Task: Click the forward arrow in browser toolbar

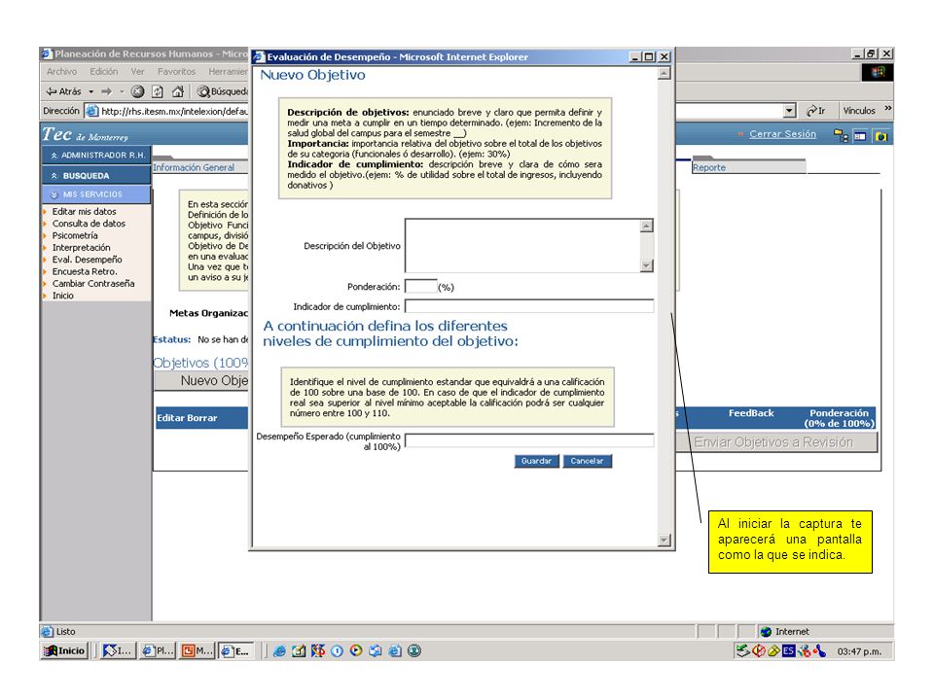Action: (107, 91)
